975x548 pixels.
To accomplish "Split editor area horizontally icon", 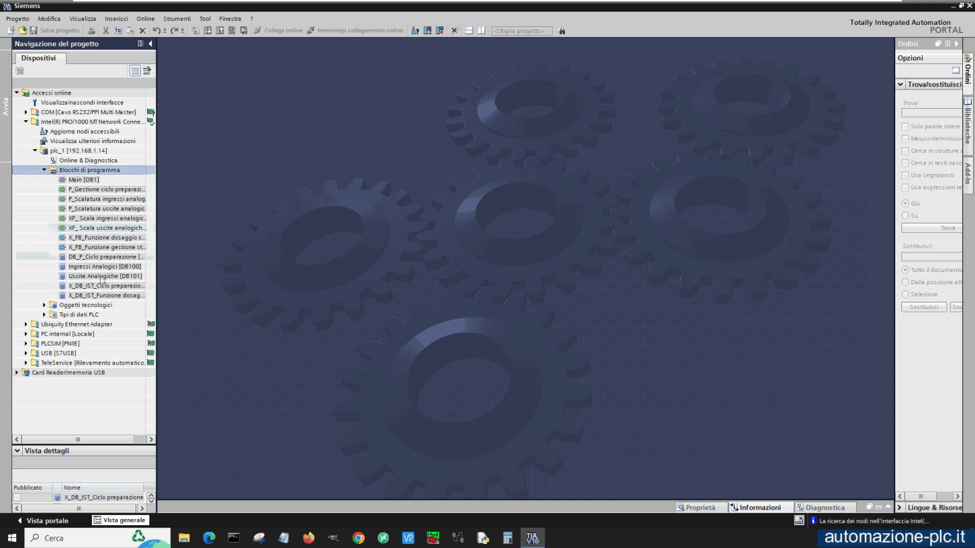I will pos(469,30).
